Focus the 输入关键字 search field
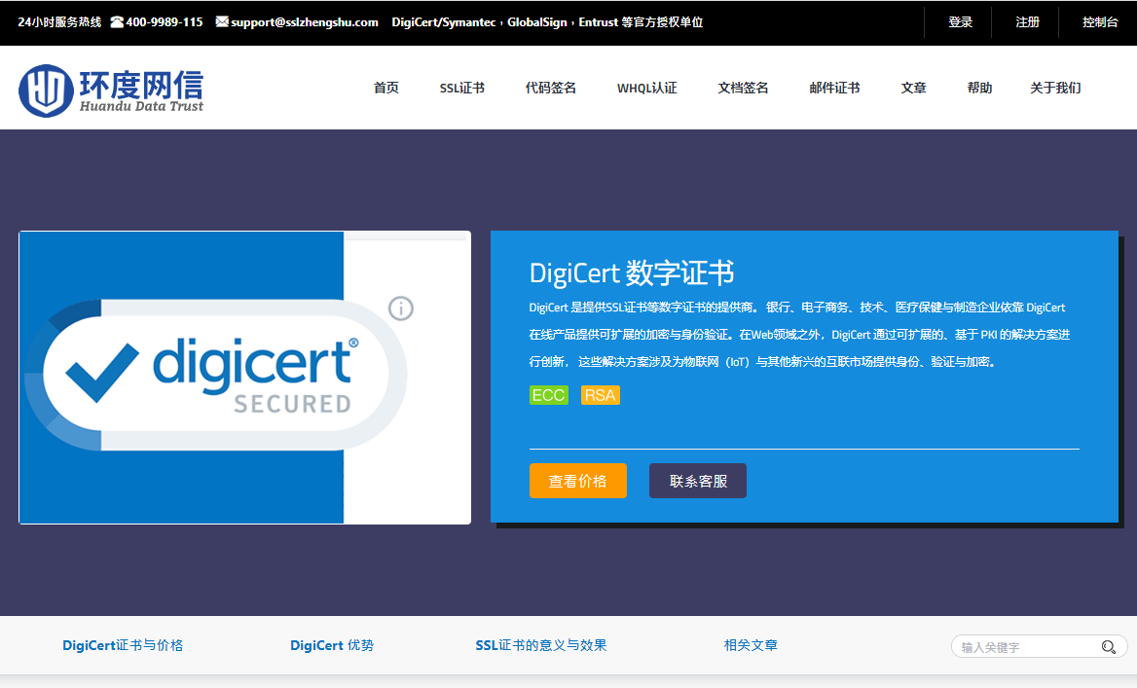 [1039, 647]
